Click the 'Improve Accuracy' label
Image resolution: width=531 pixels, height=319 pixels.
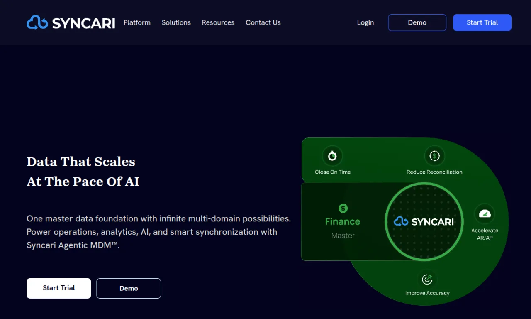[x=427, y=293]
